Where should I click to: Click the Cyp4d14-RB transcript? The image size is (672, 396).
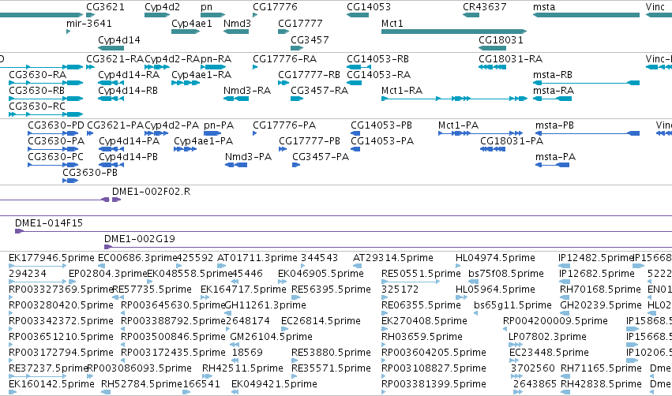[111, 99]
